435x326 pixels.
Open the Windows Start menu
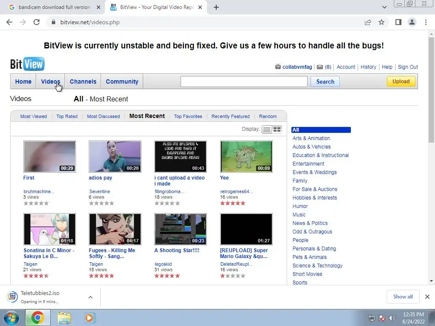(11, 318)
